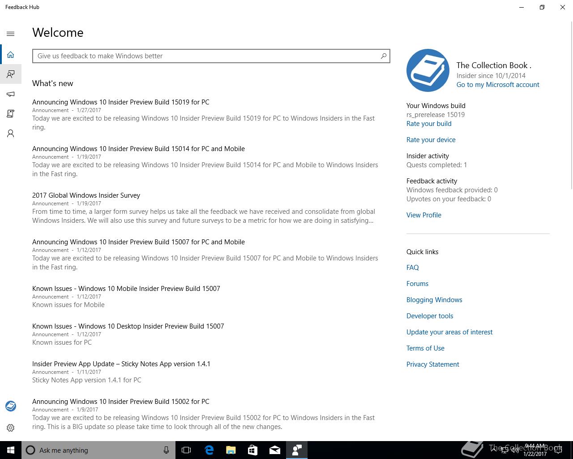
Task: Open the Profile person icon in the sidebar
Action: [x=11, y=134]
